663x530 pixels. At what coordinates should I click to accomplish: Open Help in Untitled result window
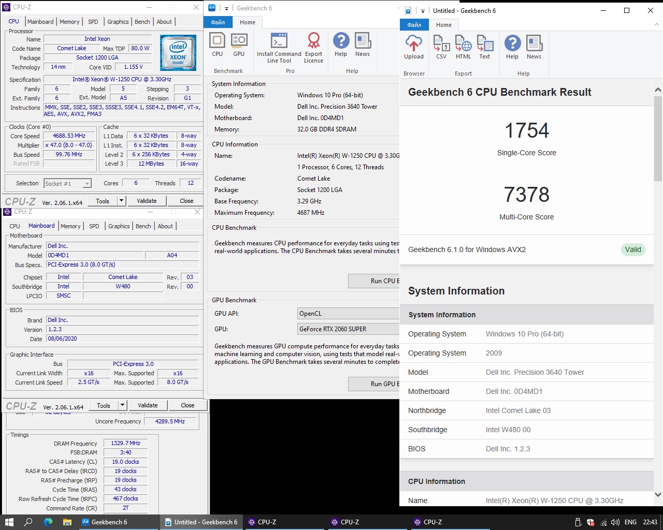(512, 47)
